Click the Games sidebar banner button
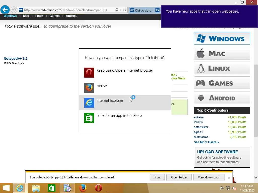 click(x=222, y=83)
